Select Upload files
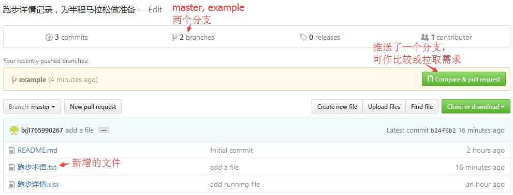Screen dimensions: 513x195 coord(384,107)
